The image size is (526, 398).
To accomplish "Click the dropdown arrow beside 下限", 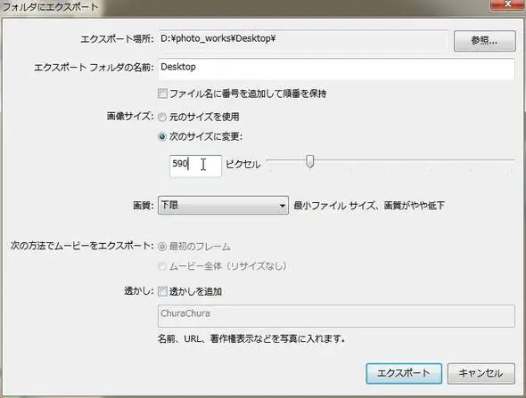I will [283, 206].
